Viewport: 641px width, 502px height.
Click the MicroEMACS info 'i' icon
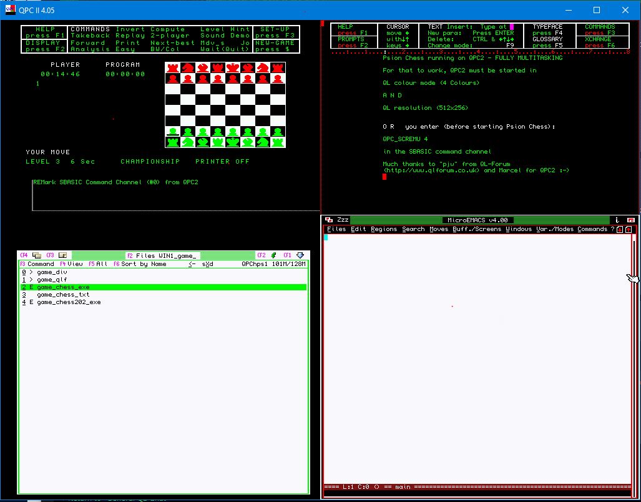(617, 220)
